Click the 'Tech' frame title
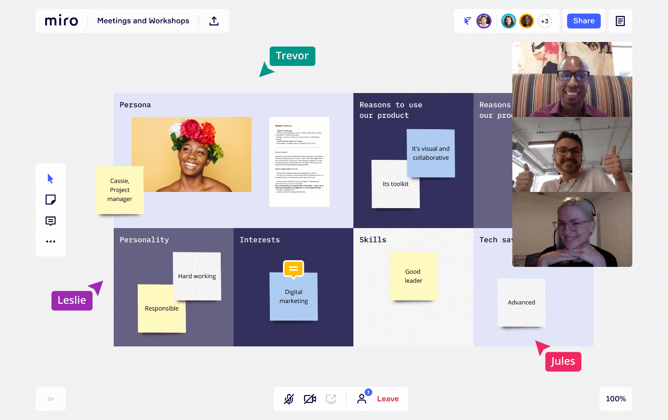The image size is (668, 420). [496, 240]
